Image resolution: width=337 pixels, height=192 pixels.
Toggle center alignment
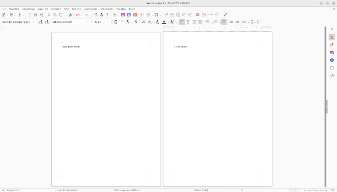coord(188,22)
